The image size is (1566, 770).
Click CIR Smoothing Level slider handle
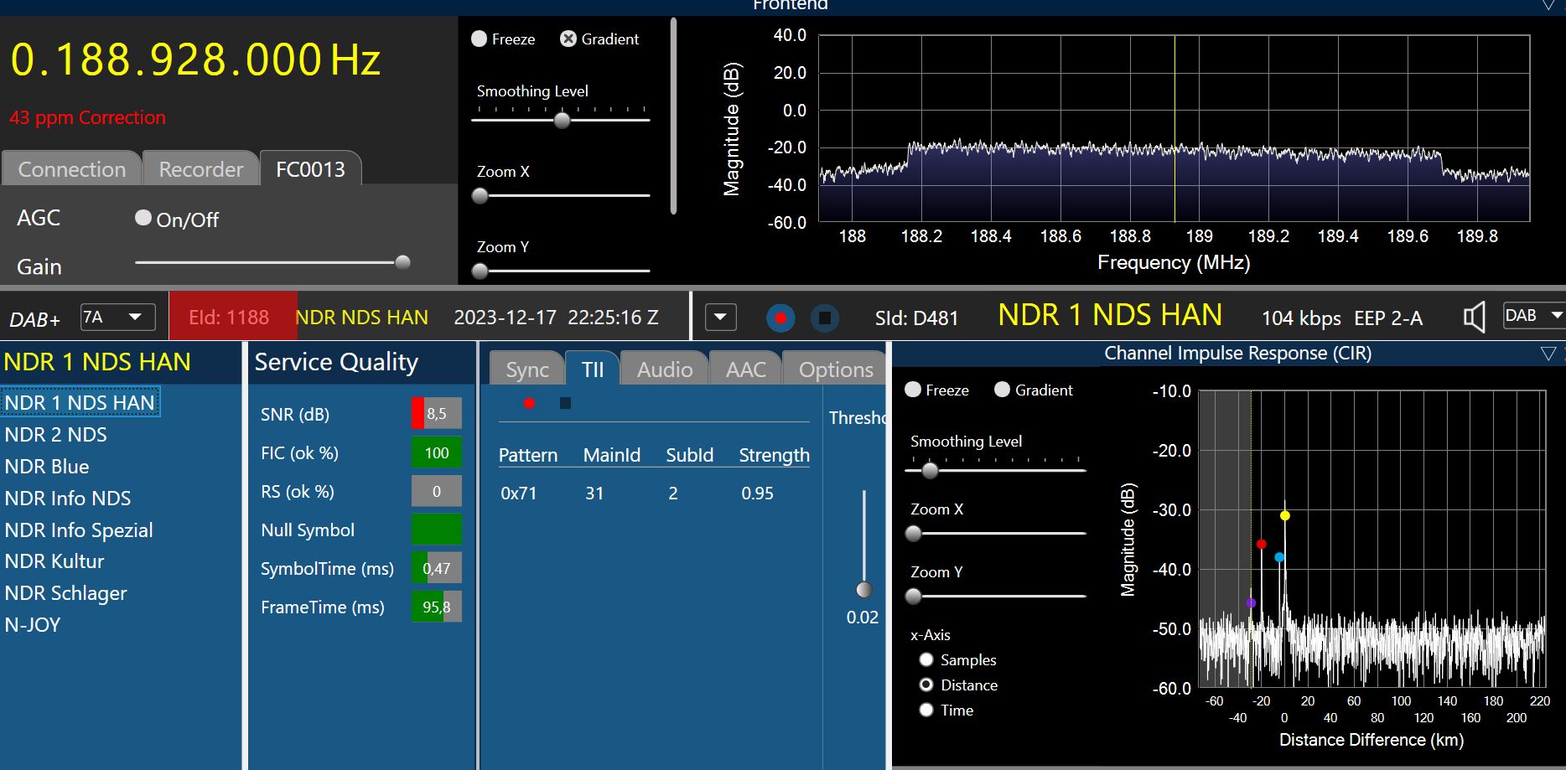930,470
